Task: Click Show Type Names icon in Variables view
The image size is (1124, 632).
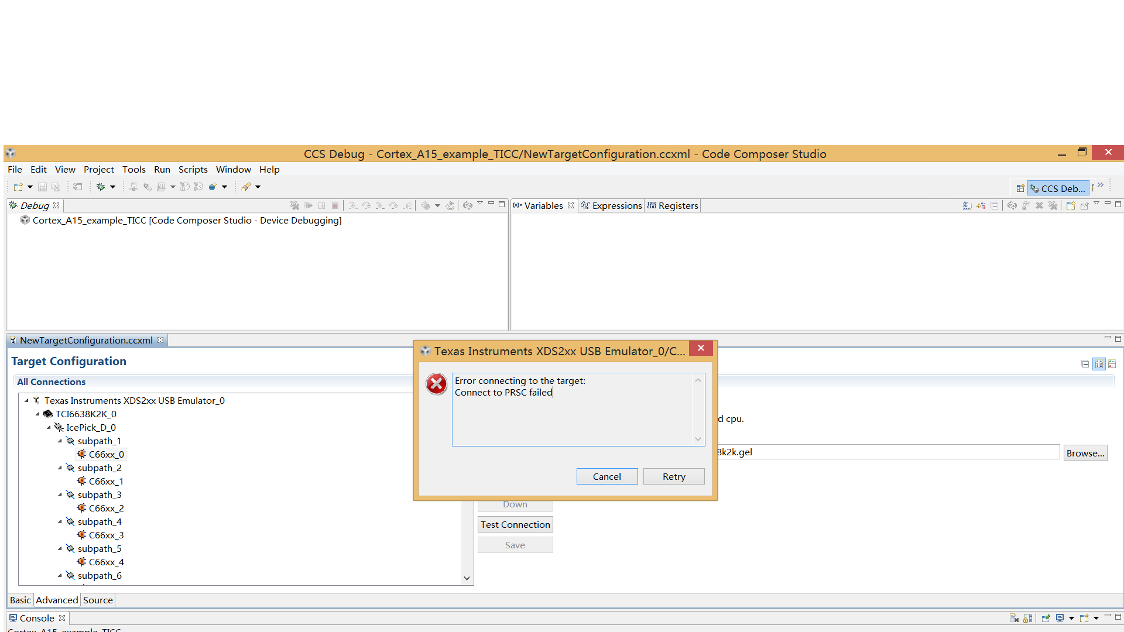Action: tap(967, 206)
